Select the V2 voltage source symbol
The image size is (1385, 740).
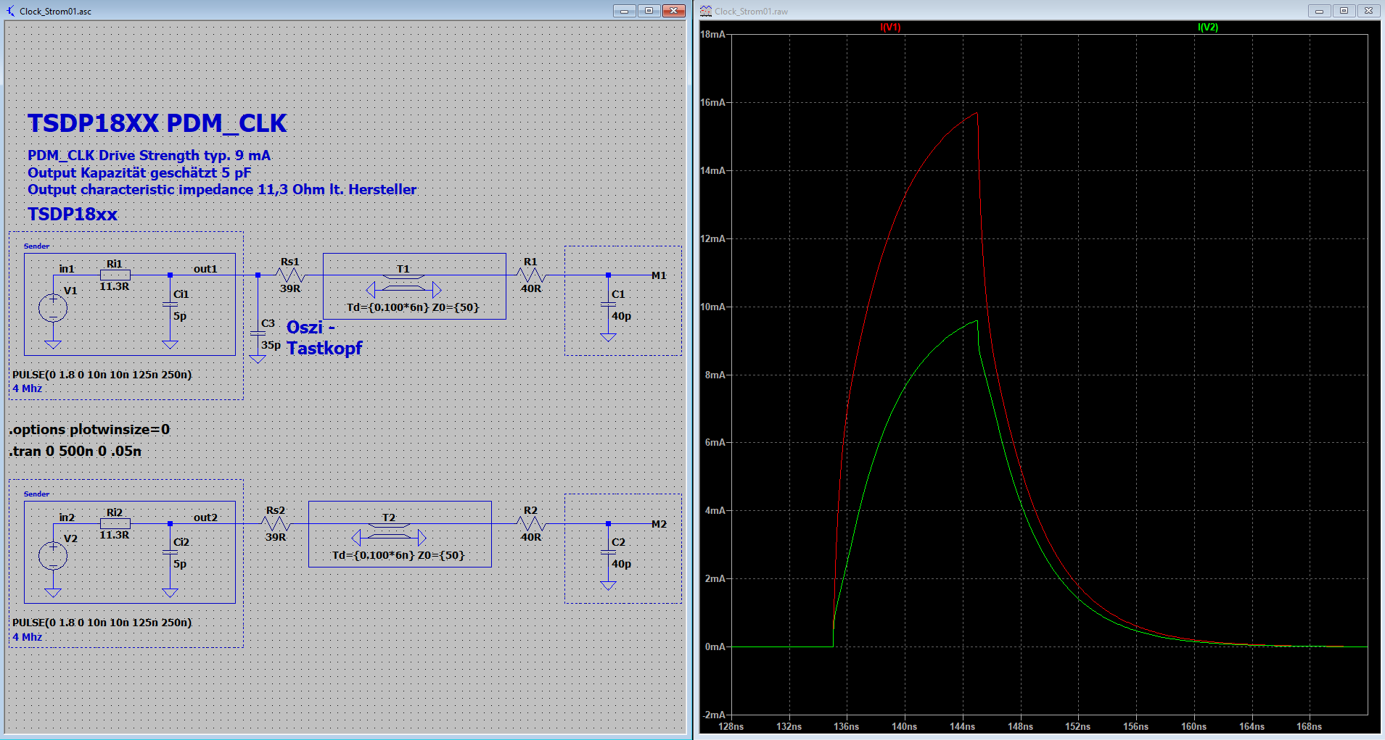pyautogui.click(x=53, y=556)
